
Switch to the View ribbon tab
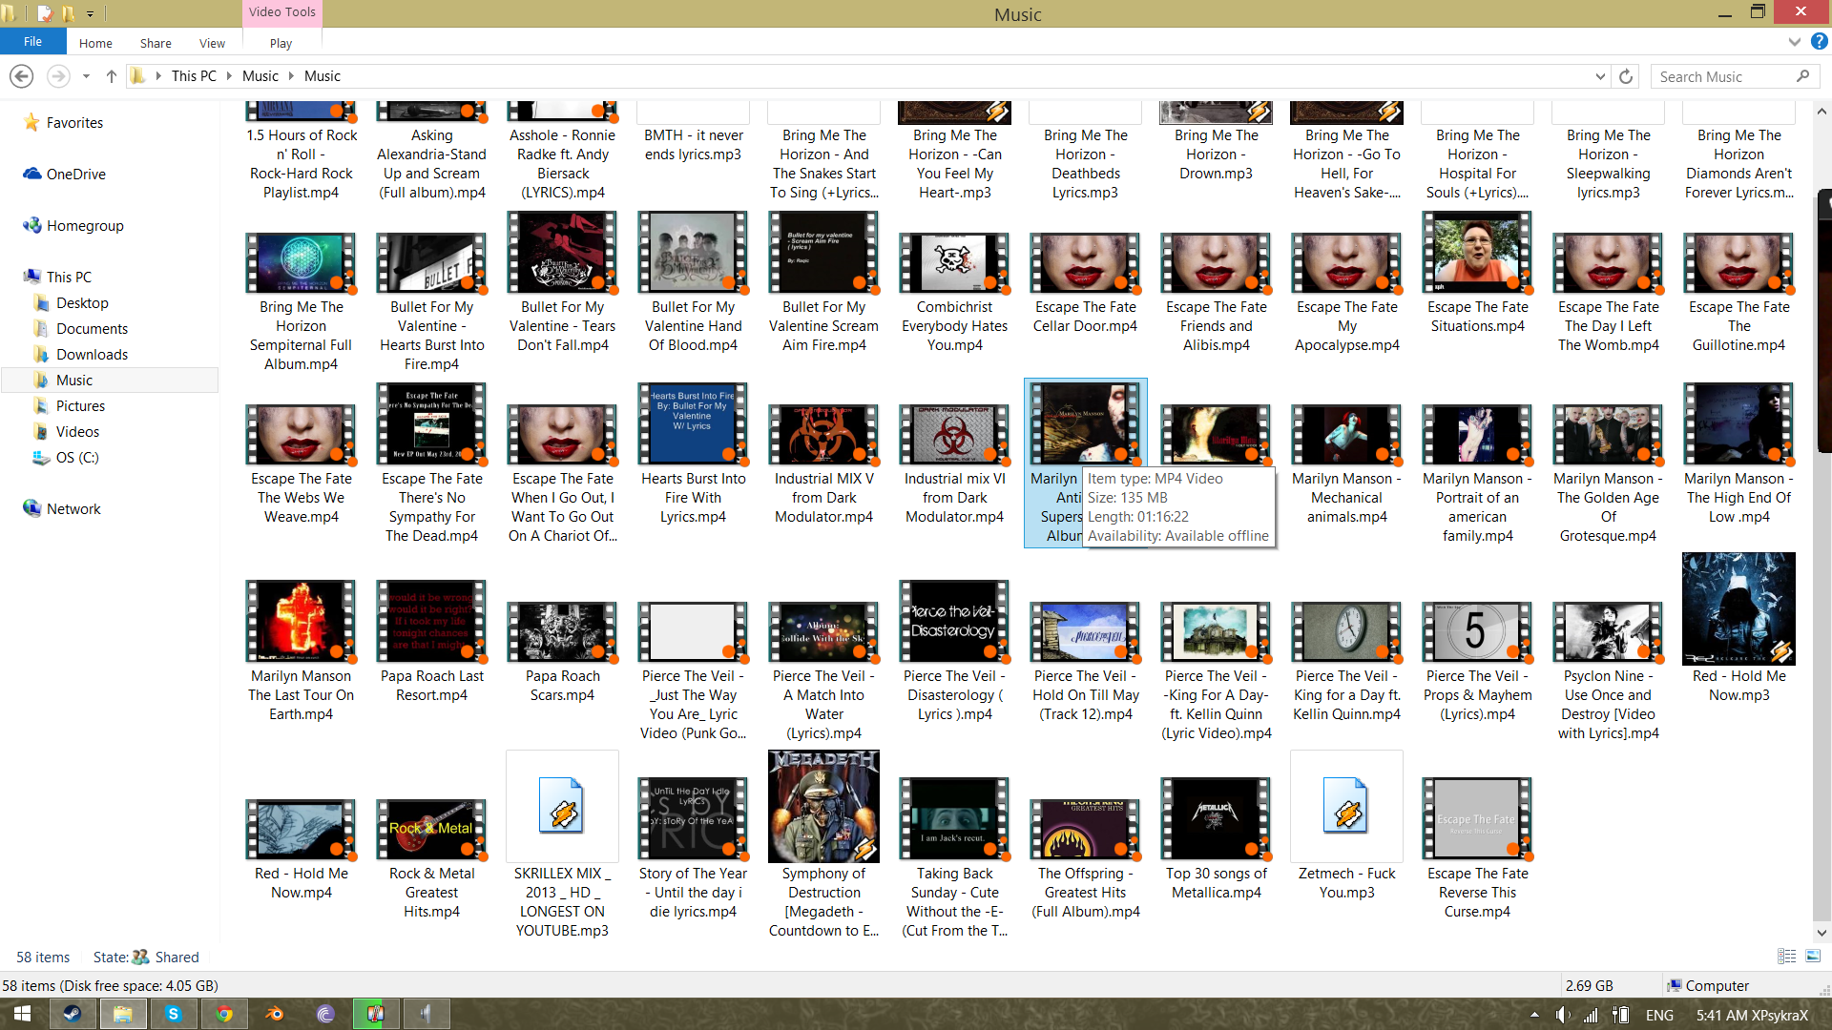tap(212, 43)
